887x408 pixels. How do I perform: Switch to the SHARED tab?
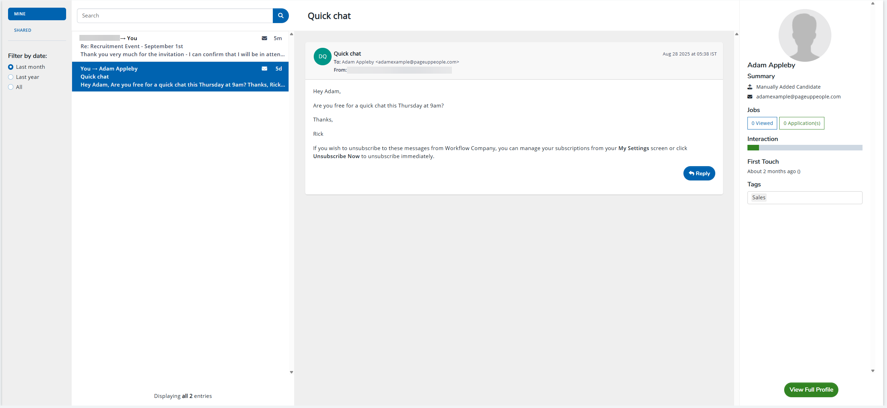pos(23,30)
